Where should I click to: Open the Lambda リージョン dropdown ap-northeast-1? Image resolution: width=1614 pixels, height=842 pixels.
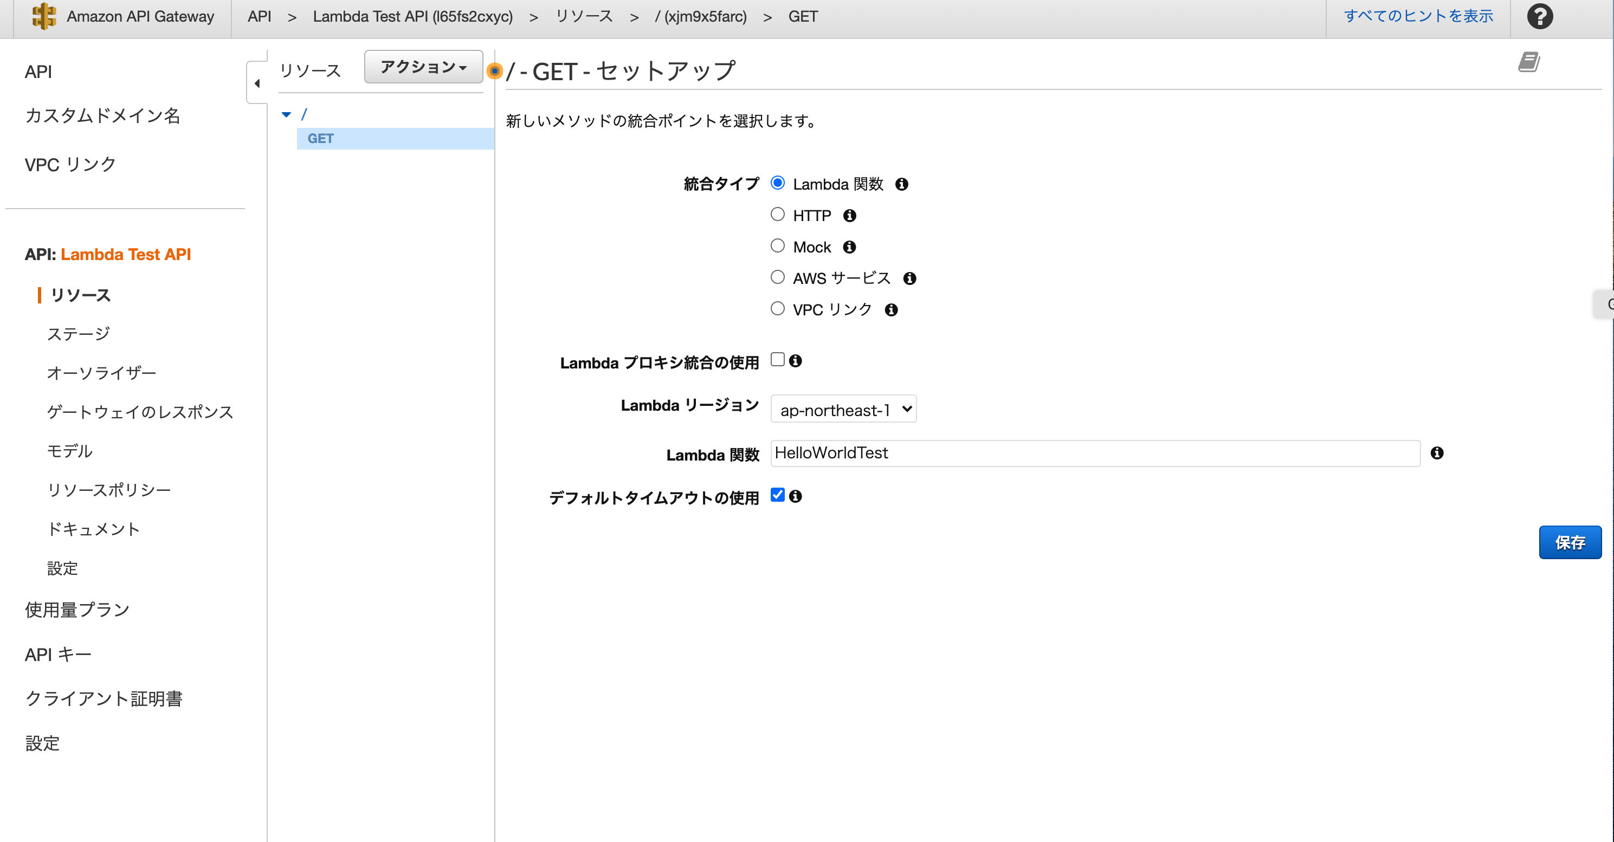[x=843, y=409]
